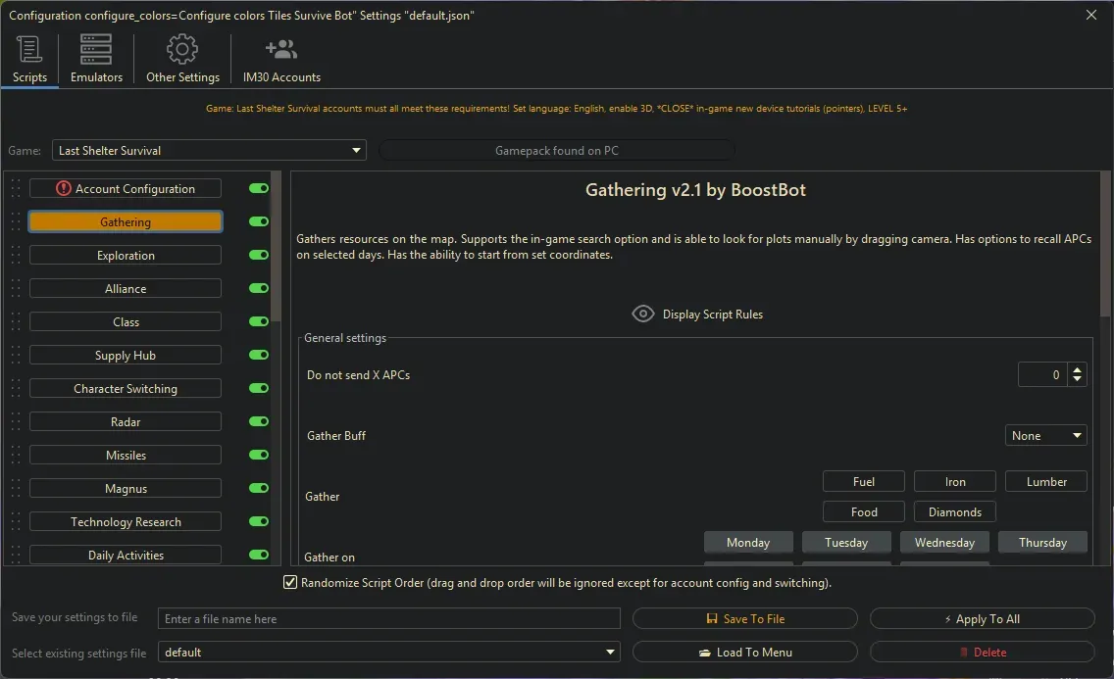The width and height of the screenshot is (1114, 679).
Task: Open the existing settings file dropdown
Action: click(388, 652)
